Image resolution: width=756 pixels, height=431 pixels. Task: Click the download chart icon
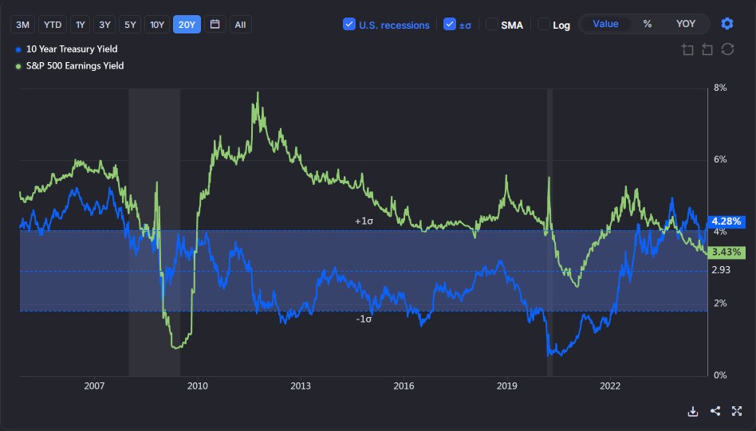click(x=693, y=411)
